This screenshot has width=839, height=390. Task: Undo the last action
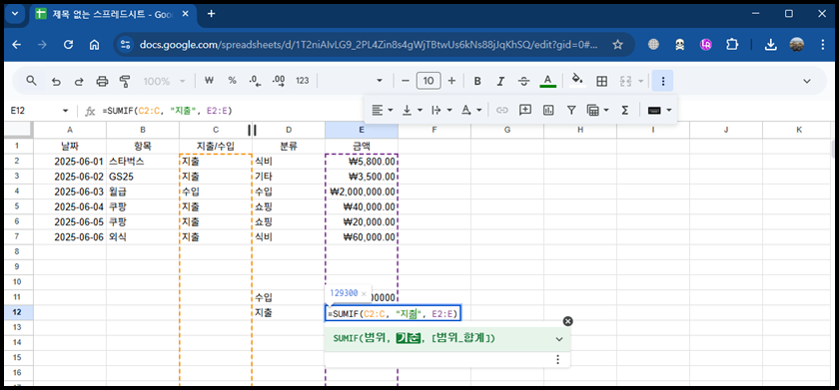click(56, 81)
